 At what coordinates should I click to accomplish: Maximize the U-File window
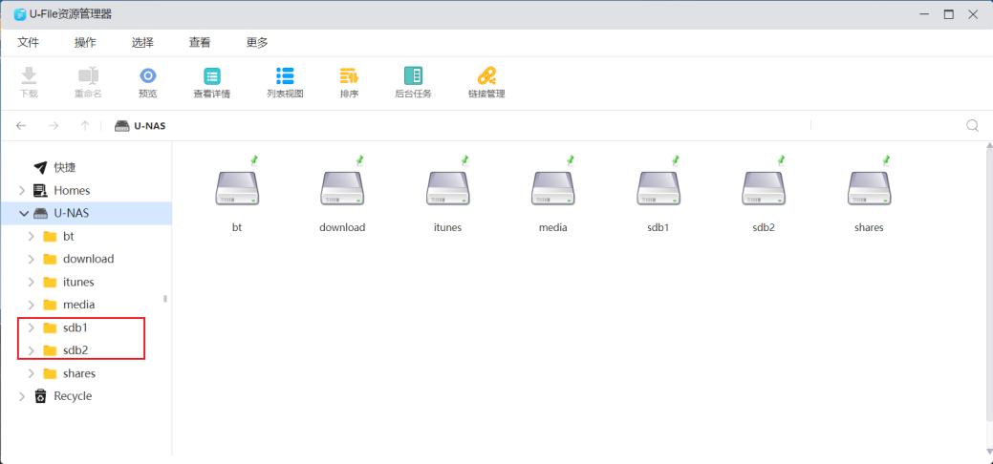click(949, 14)
